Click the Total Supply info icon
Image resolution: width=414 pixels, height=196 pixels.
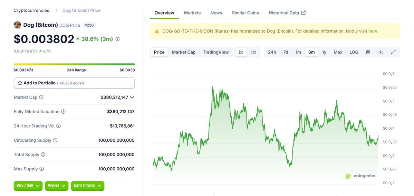pos(43,155)
